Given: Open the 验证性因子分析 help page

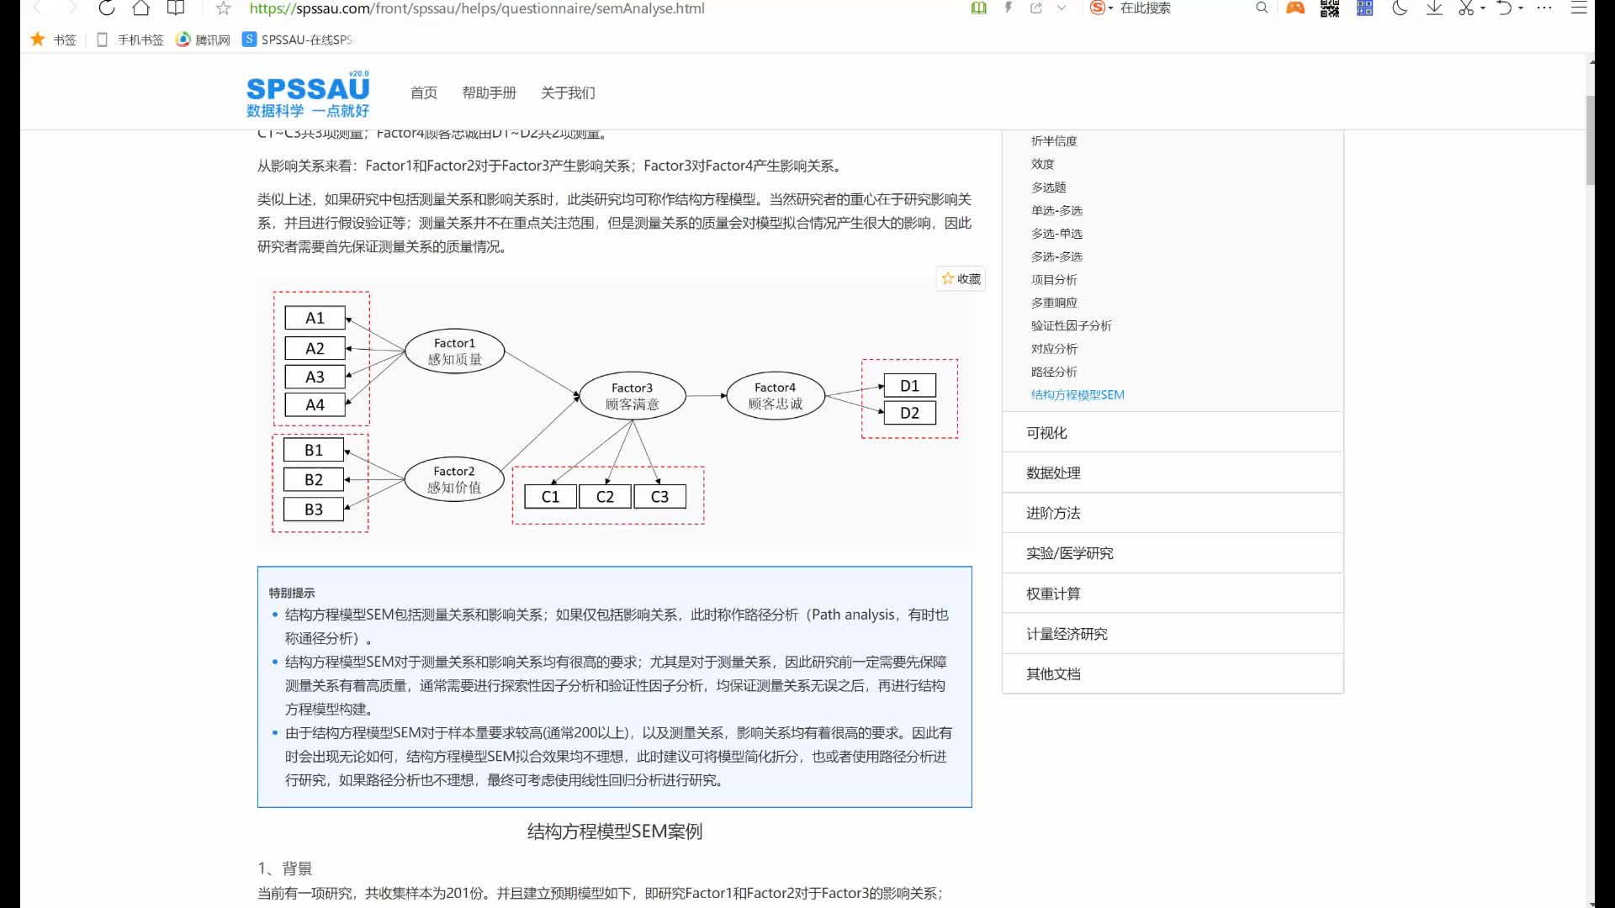Looking at the screenshot, I should (x=1072, y=325).
